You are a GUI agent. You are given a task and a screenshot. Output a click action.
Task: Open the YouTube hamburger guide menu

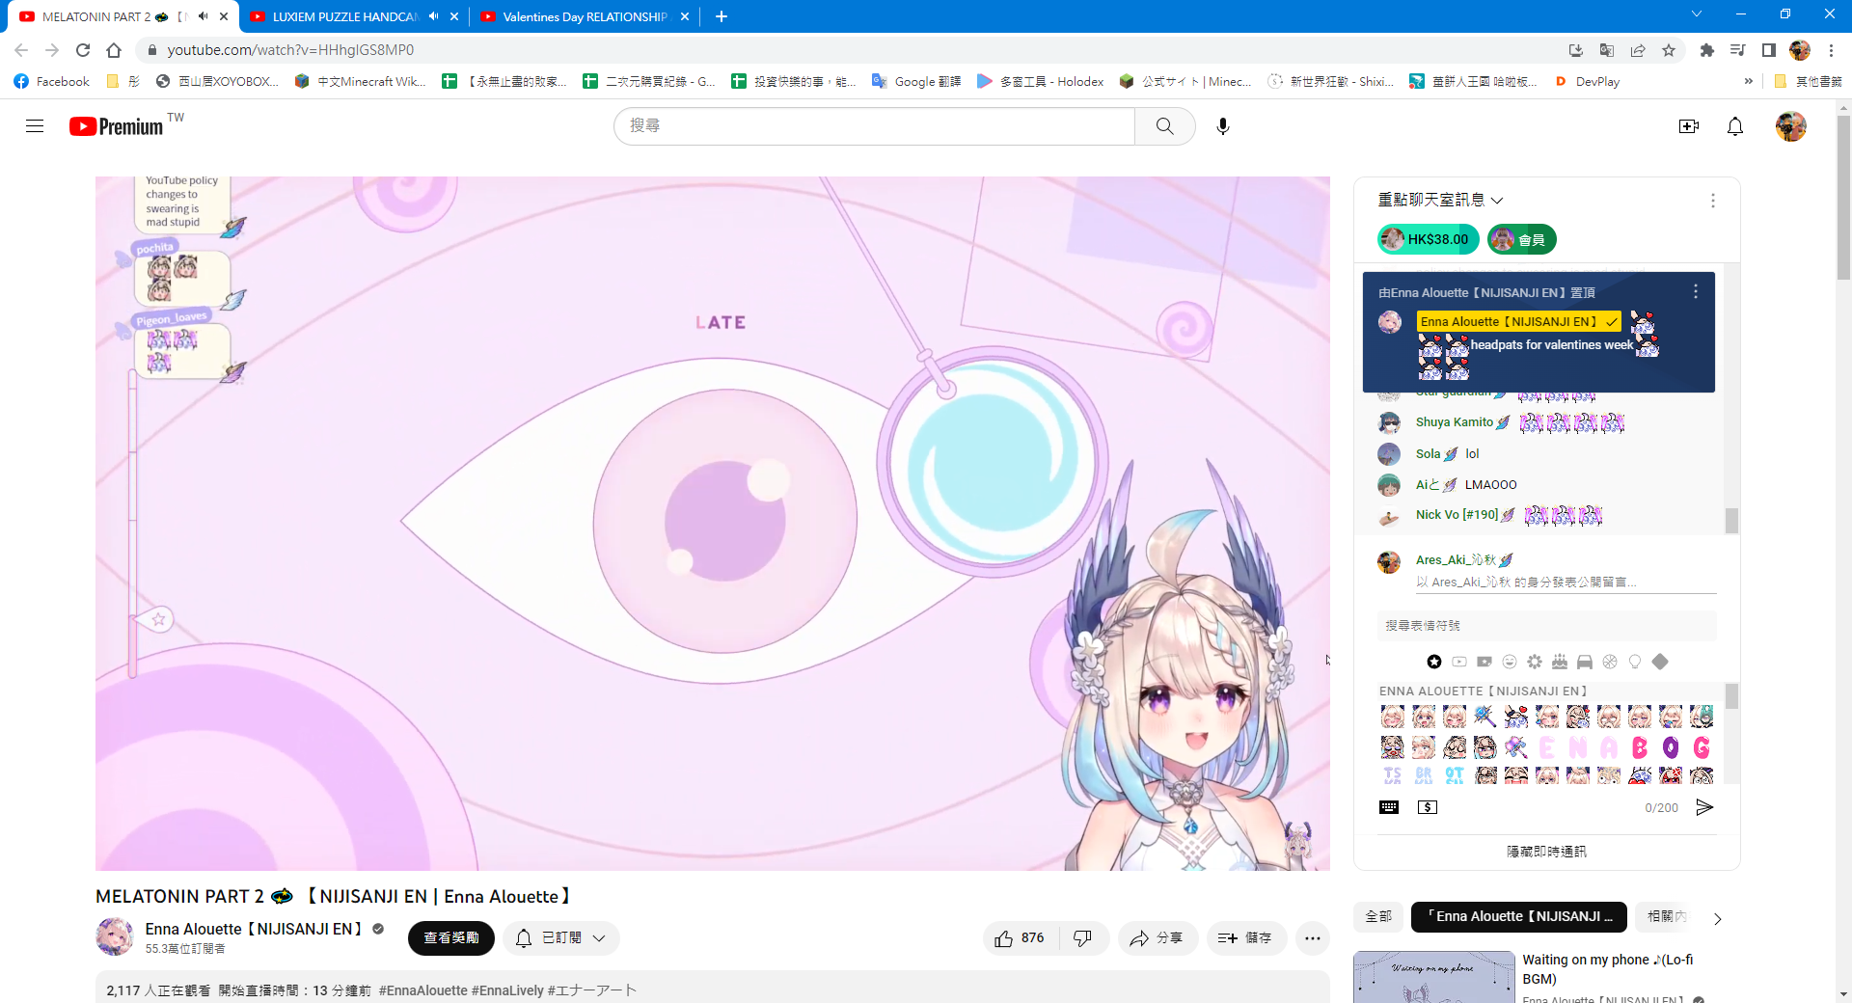35,126
